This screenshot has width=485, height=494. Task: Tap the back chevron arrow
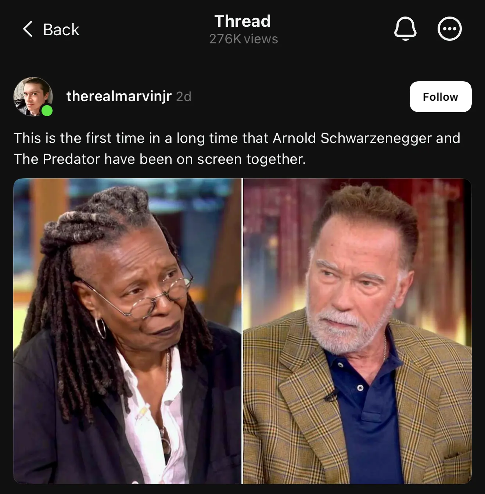pos(28,29)
